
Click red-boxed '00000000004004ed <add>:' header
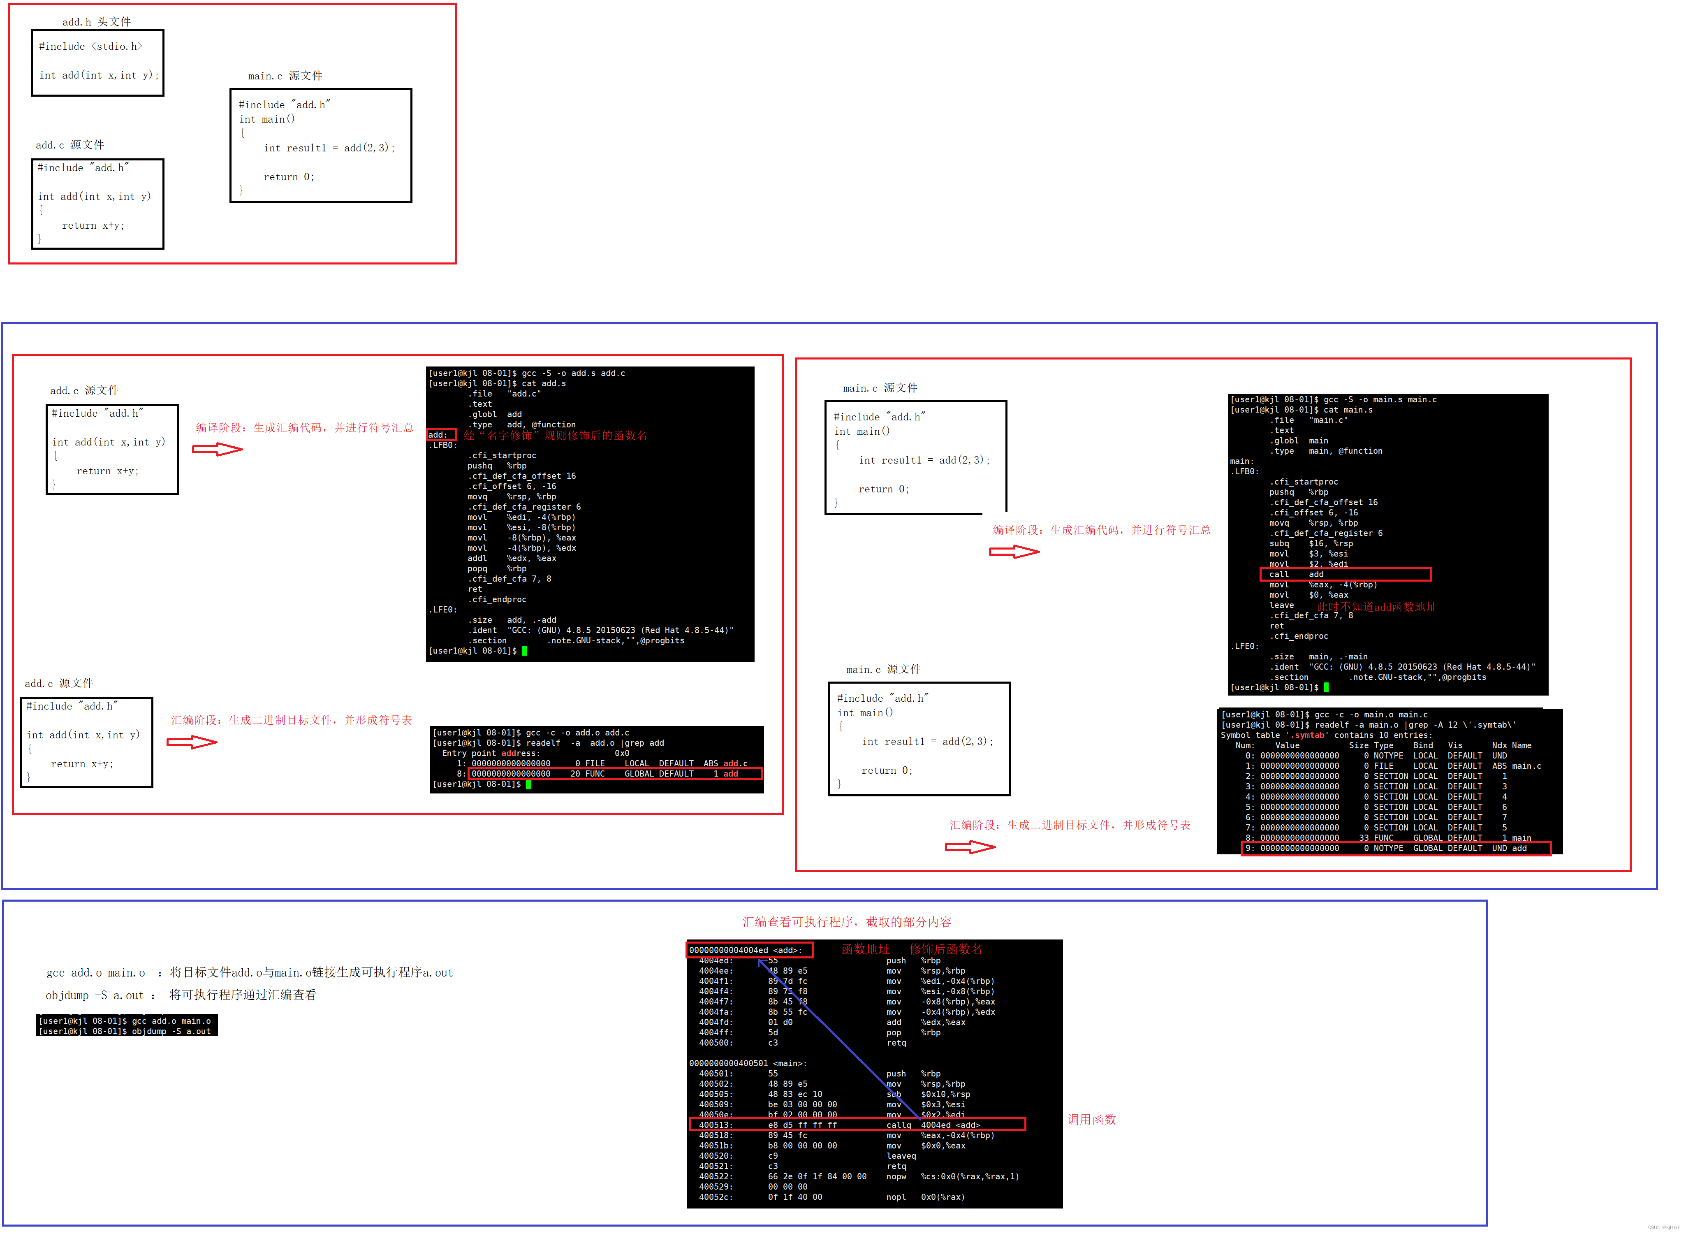pos(749,949)
